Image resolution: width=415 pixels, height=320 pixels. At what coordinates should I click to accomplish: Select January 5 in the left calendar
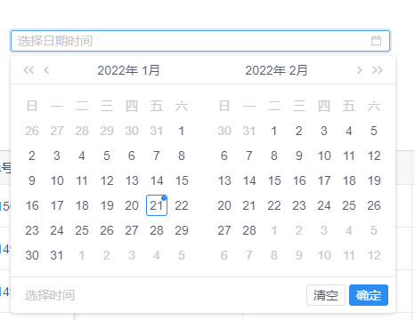(x=107, y=156)
